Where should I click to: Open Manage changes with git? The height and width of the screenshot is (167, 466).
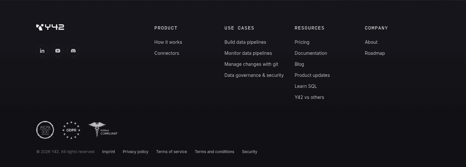(251, 64)
